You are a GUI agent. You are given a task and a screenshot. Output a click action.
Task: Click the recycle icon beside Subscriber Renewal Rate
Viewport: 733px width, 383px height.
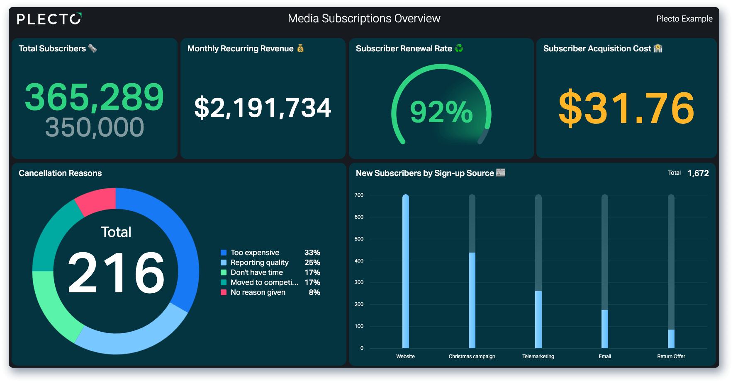coord(459,48)
